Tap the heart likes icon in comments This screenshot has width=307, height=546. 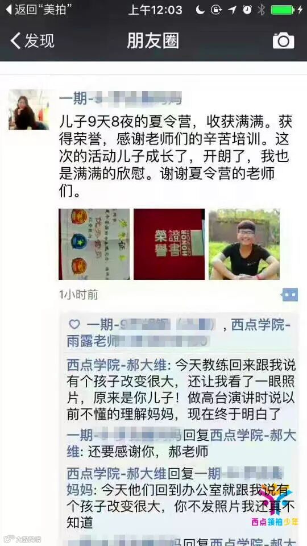[x=74, y=325]
